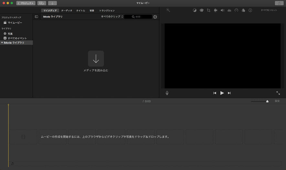The image size is (286, 170).
Task: Select すべてのイベント in the sidebar
Action: (16, 38)
